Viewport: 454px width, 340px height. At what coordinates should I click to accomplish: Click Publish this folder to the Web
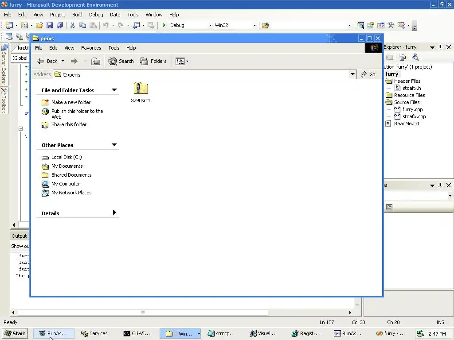[x=77, y=114]
